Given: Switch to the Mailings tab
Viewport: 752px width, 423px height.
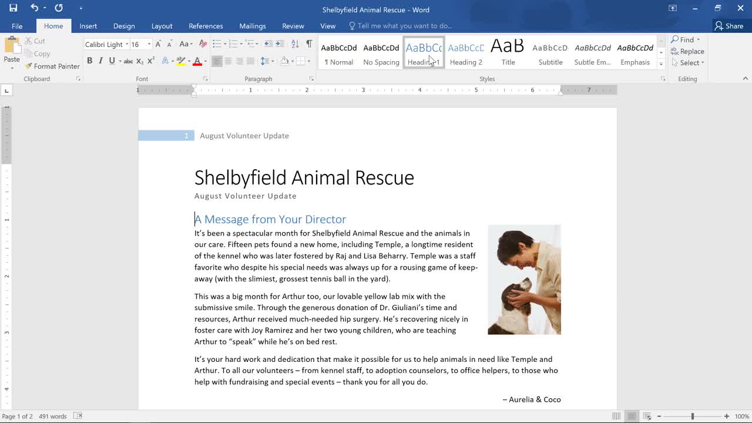Looking at the screenshot, I should (253, 26).
